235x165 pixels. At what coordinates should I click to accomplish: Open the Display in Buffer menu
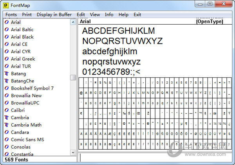click(x=54, y=14)
